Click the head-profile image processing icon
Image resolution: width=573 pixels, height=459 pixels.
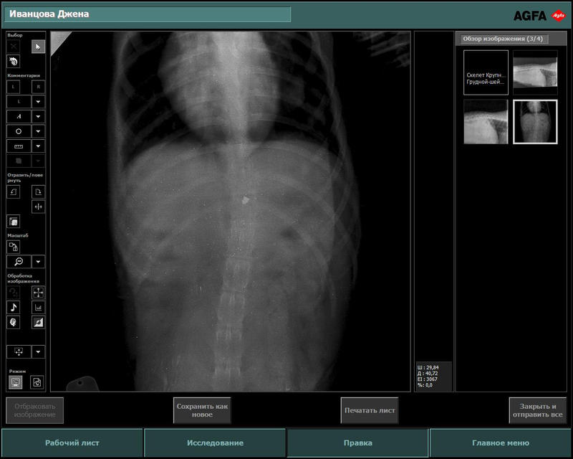pos(14,322)
